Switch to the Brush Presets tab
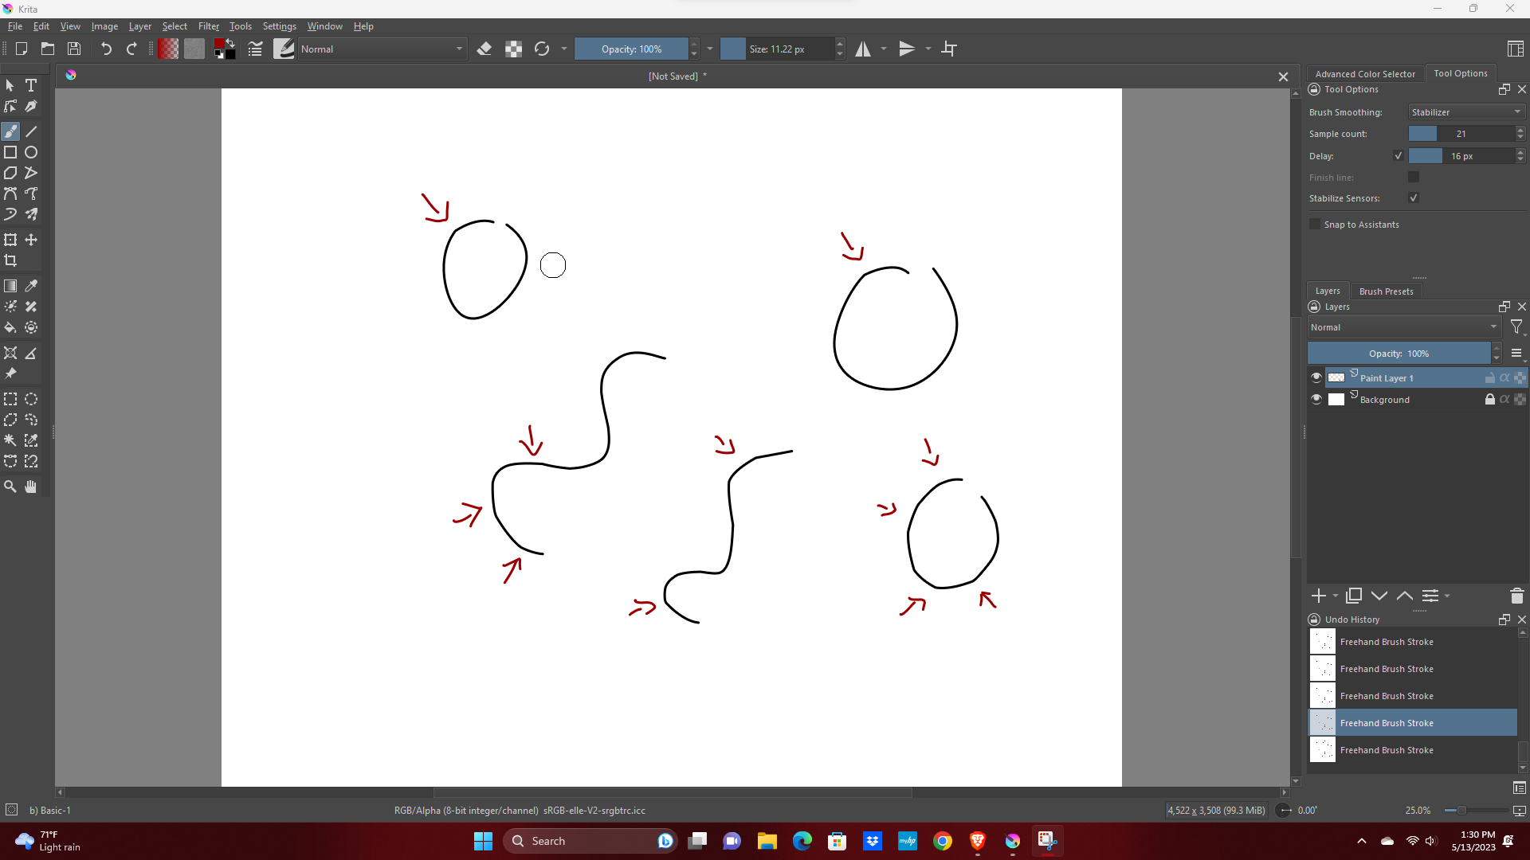Screen dimensions: 1530x860 point(1386,291)
